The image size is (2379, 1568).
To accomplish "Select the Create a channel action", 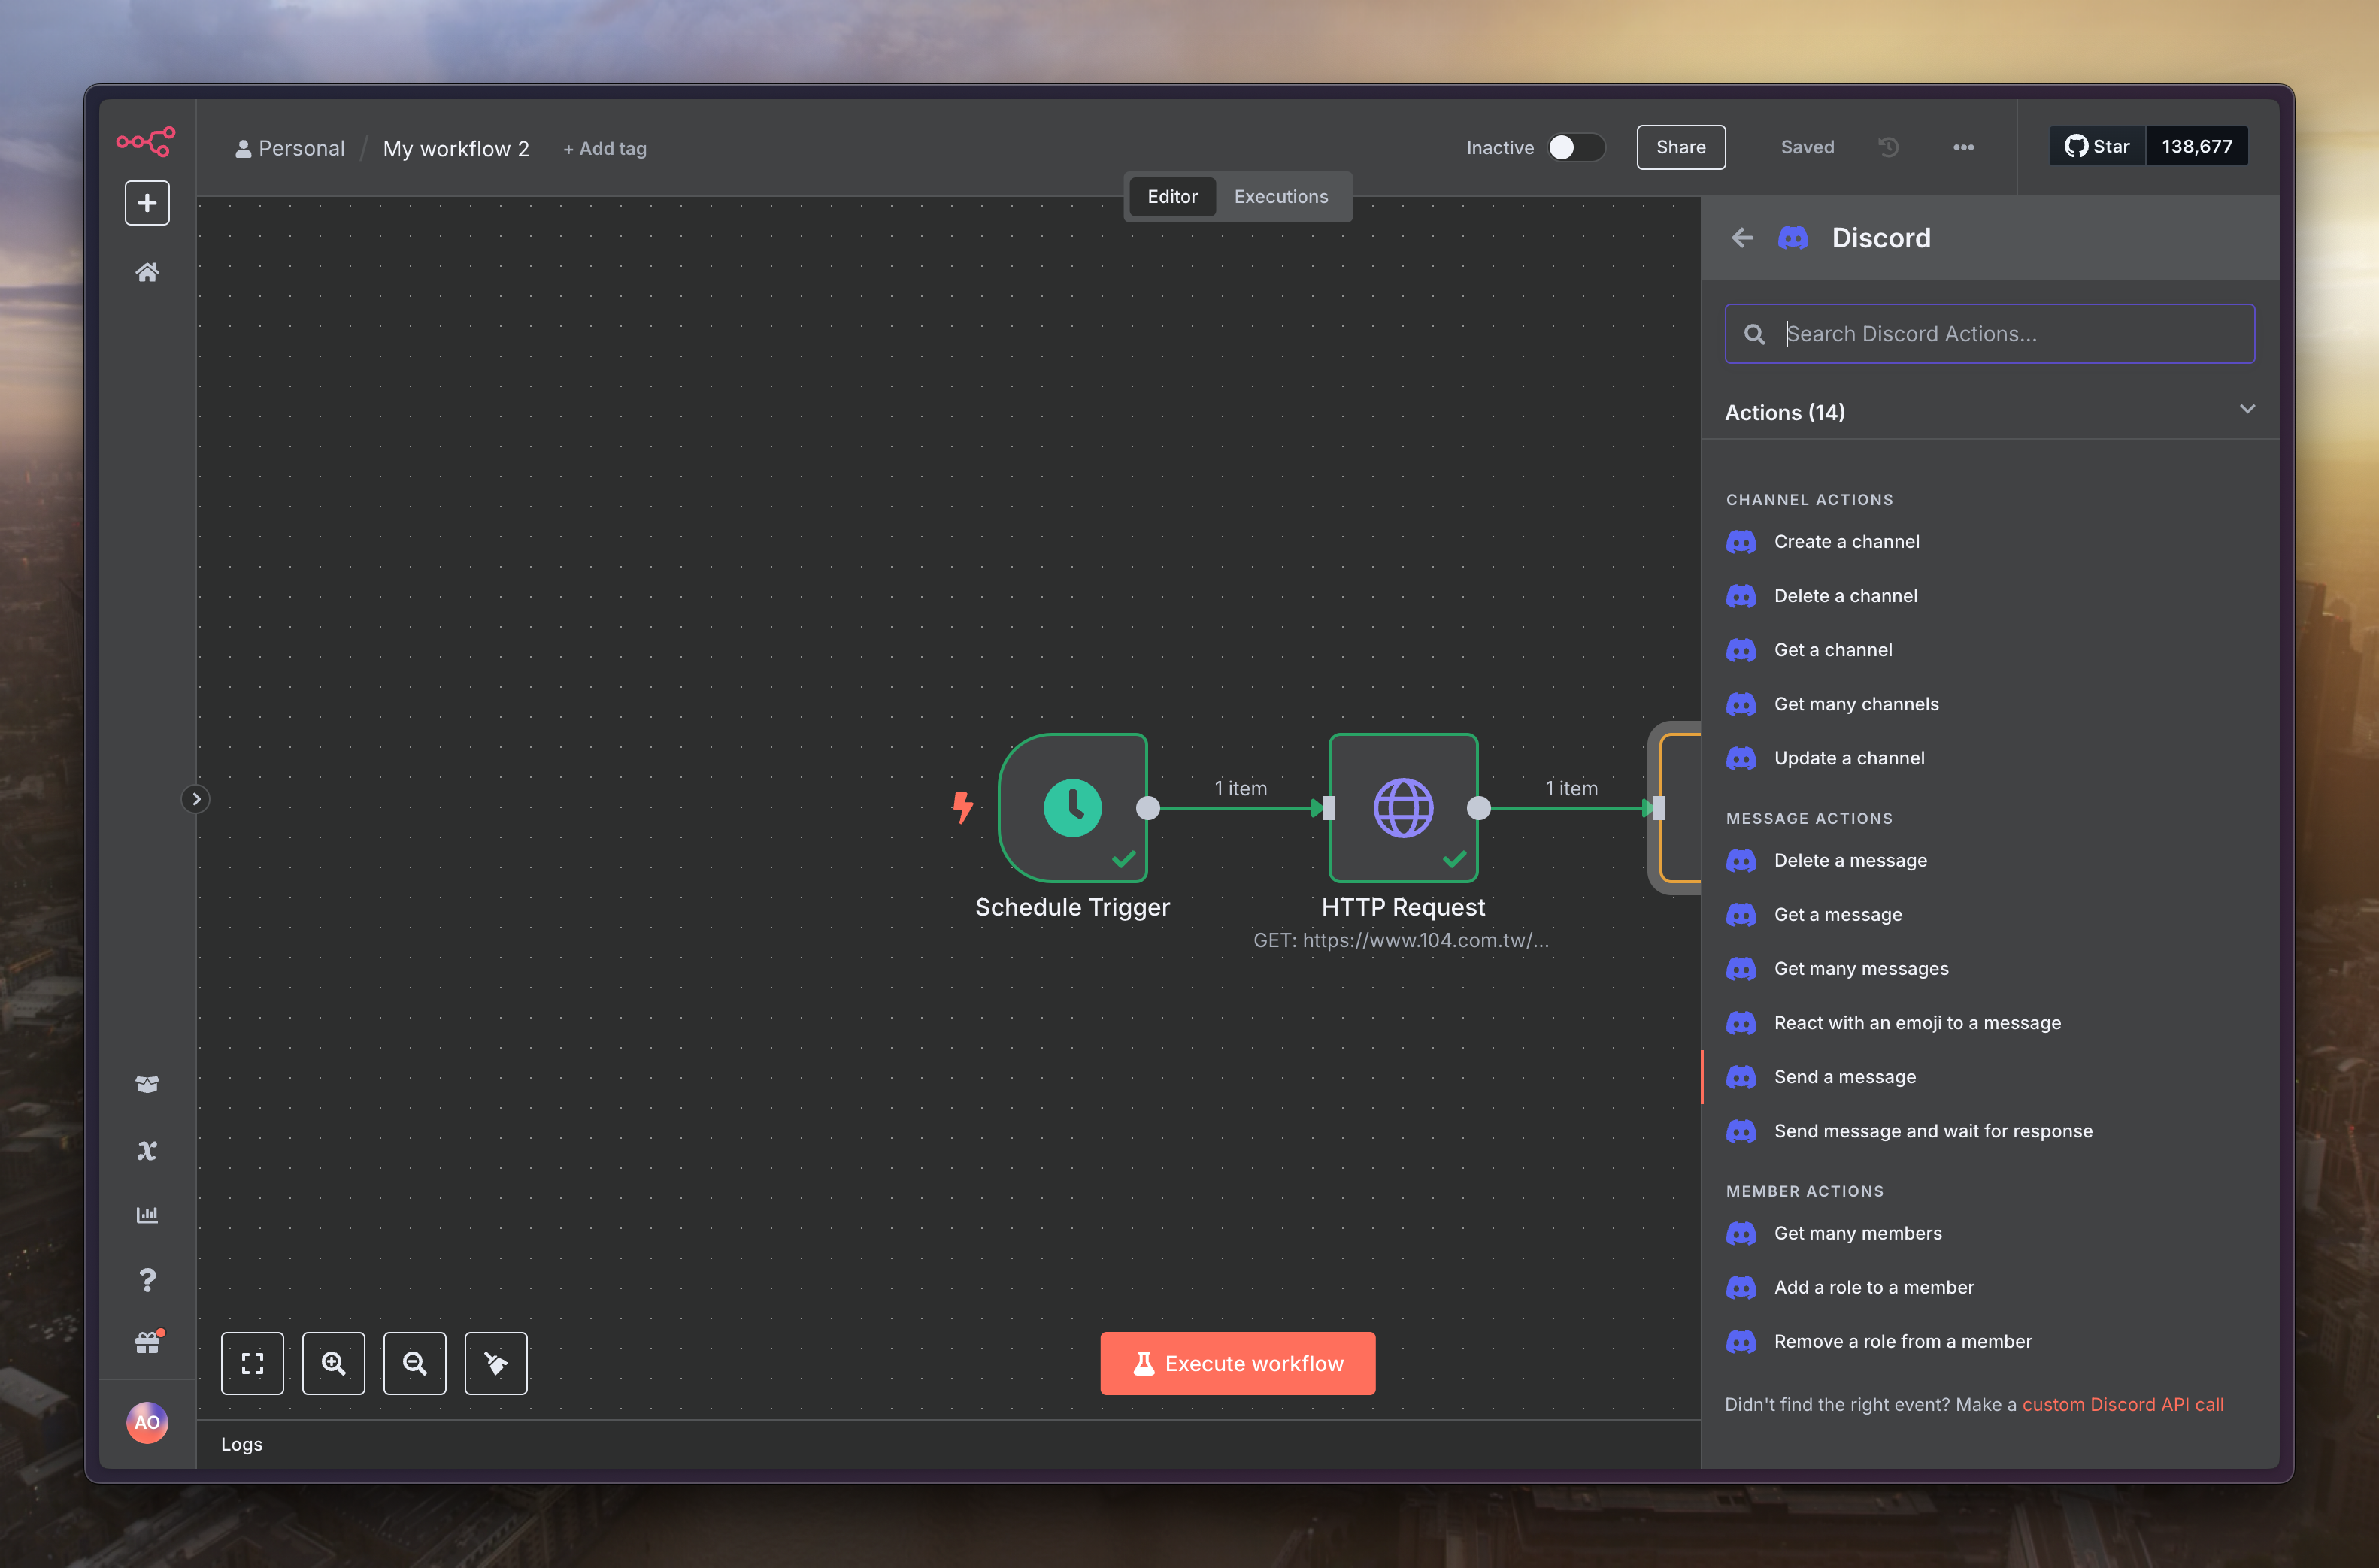I will click(x=1846, y=542).
